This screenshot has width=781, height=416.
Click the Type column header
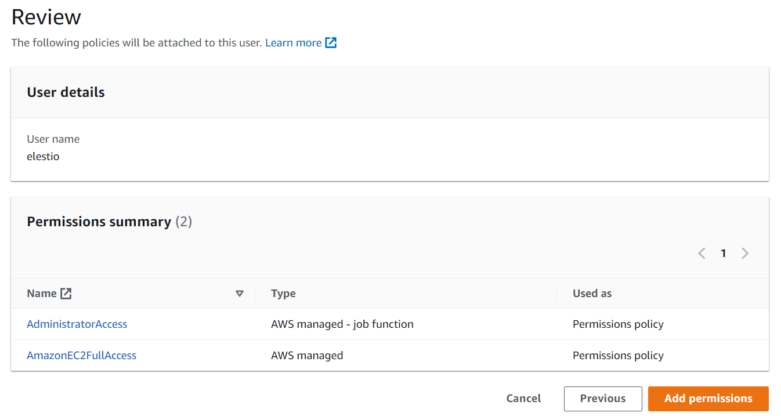(283, 294)
